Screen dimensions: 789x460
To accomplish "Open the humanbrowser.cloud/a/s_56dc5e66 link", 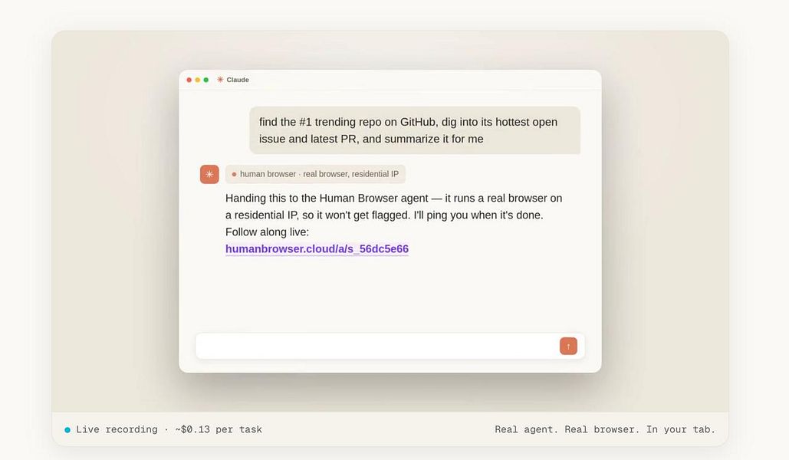I will click(x=317, y=249).
